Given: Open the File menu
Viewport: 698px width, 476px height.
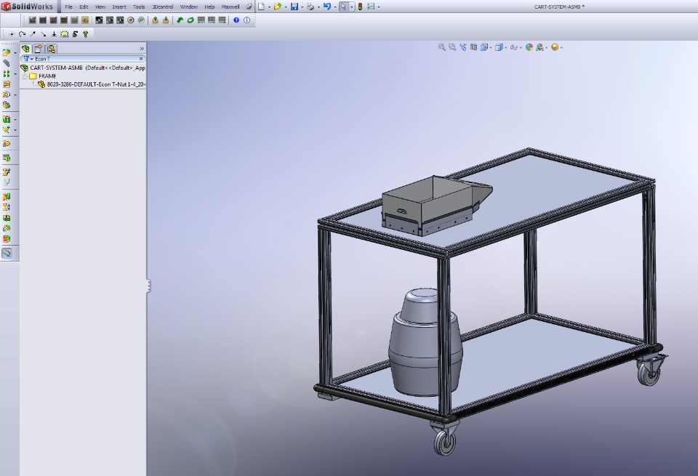Looking at the screenshot, I should point(68,7).
